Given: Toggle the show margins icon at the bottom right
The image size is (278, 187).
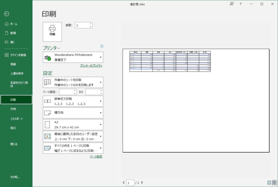Looking at the screenshot, I should [x=269, y=183].
